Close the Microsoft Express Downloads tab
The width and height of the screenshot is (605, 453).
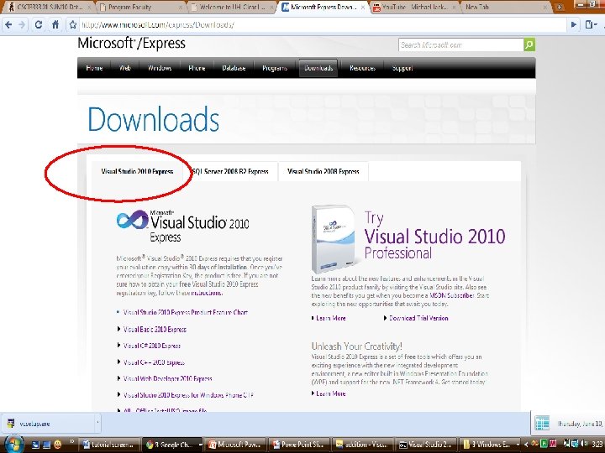click(x=364, y=7)
